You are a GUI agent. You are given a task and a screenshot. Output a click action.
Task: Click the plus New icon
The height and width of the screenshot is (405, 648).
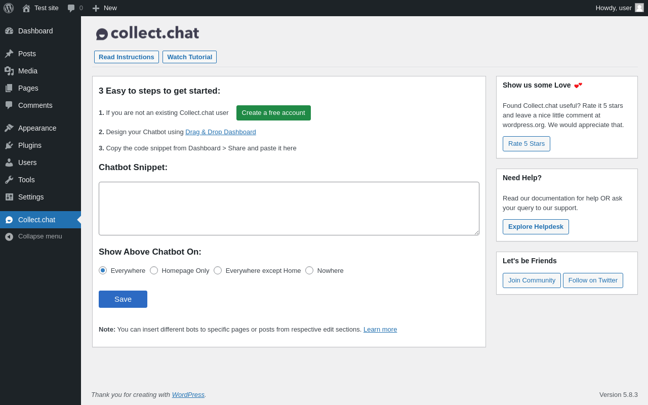(96, 8)
